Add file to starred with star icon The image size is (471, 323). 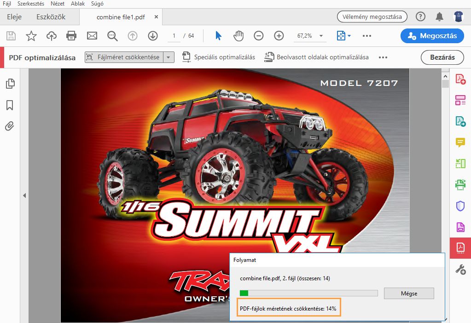(31, 36)
